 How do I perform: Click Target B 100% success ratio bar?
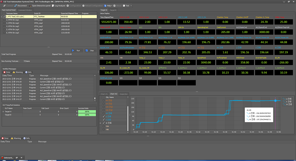pyautogui.click(x=87, y=115)
